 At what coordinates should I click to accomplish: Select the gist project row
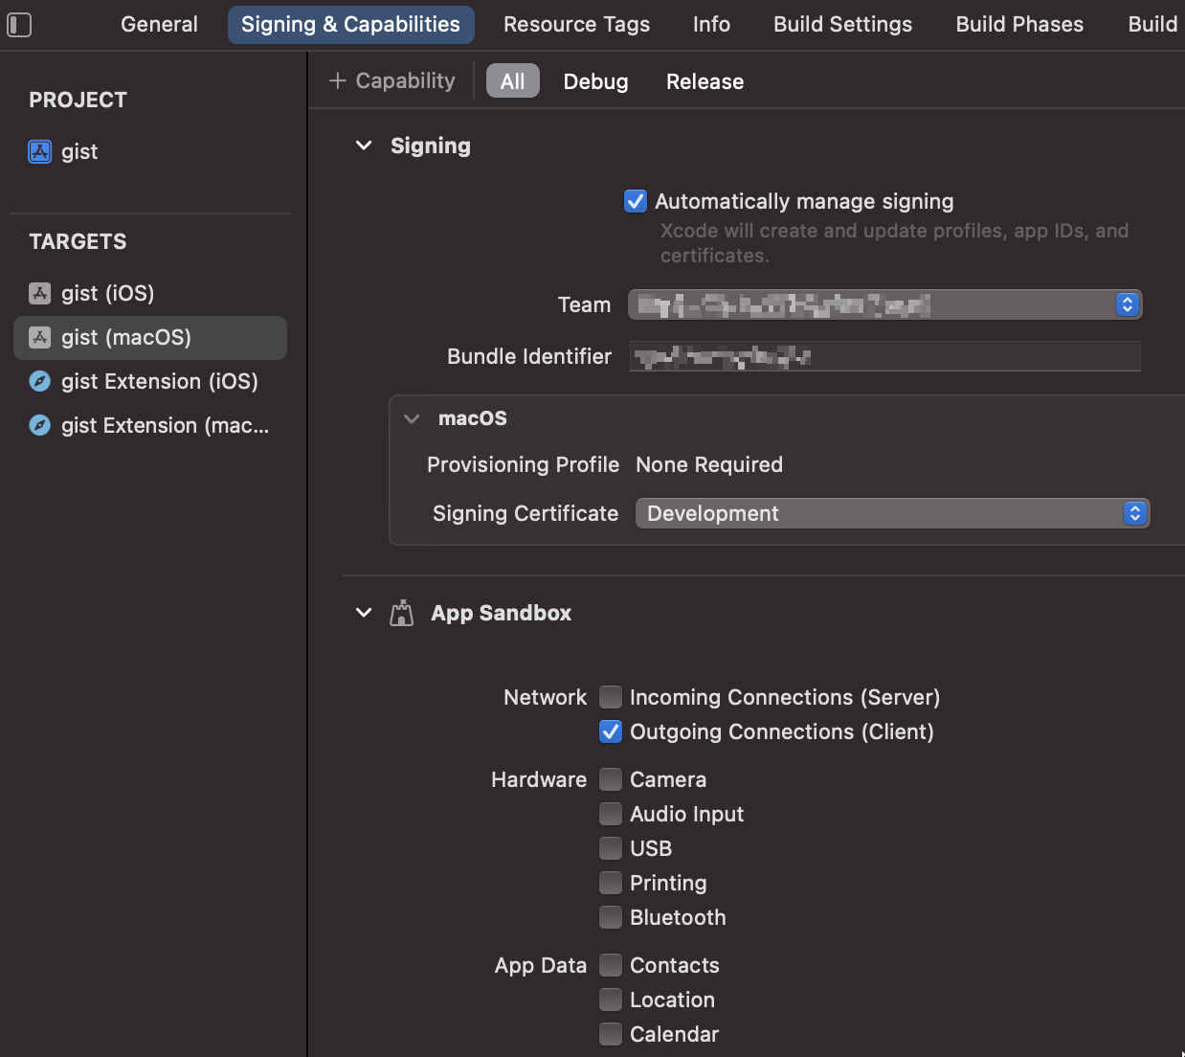[x=150, y=151]
